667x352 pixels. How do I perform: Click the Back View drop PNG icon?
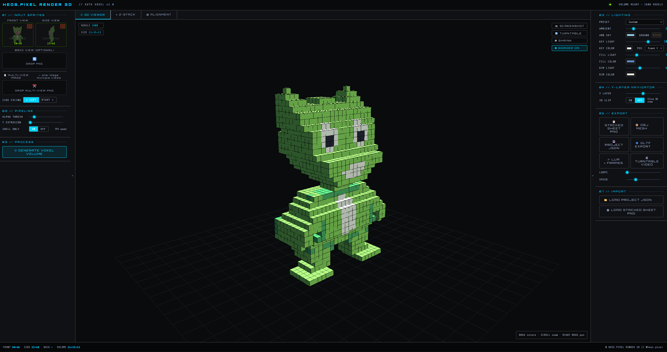click(35, 59)
